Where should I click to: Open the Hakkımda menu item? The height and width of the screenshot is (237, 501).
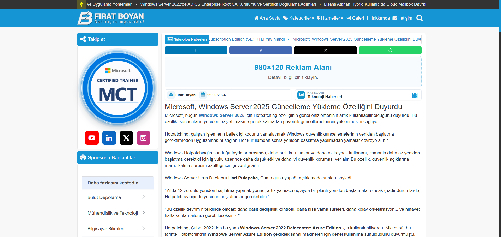click(x=378, y=18)
